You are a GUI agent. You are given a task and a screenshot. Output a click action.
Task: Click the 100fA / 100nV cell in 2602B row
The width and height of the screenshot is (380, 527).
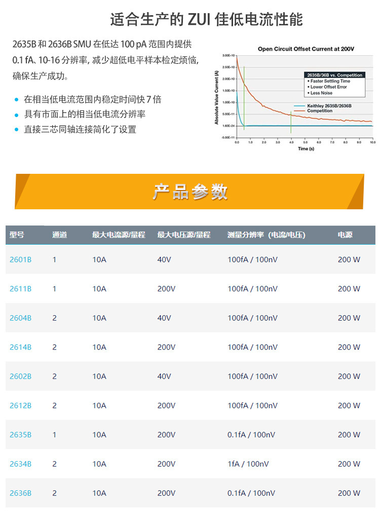pyautogui.click(x=253, y=377)
